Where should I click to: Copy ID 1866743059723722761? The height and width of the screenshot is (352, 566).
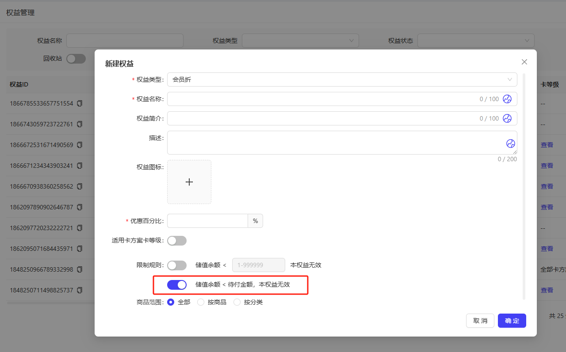click(x=80, y=124)
